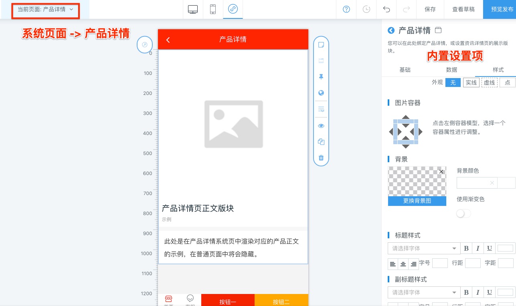Screen dimensions: 516x306
Task: Toggle italic in 标题样式
Action: coord(478,248)
